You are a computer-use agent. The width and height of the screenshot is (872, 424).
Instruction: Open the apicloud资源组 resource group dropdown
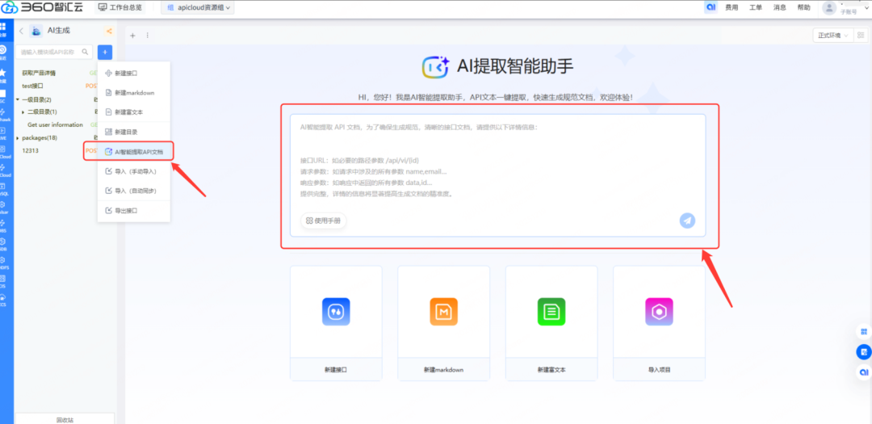pyautogui.click(x=198, y=8)
